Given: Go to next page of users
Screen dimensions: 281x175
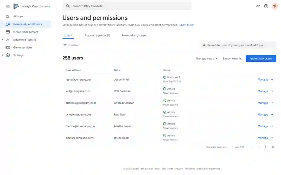Looking at the screenshot, I should click(x=266, y=147).
